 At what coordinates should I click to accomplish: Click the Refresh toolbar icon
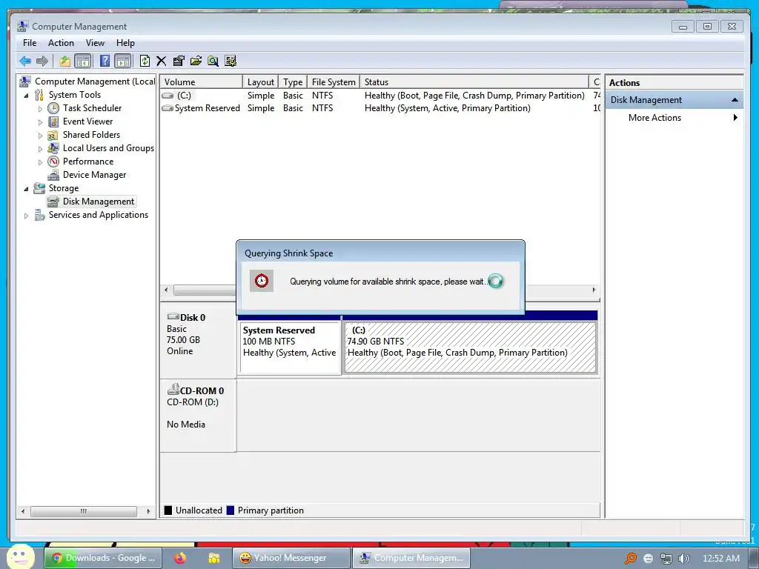(145, 61)
